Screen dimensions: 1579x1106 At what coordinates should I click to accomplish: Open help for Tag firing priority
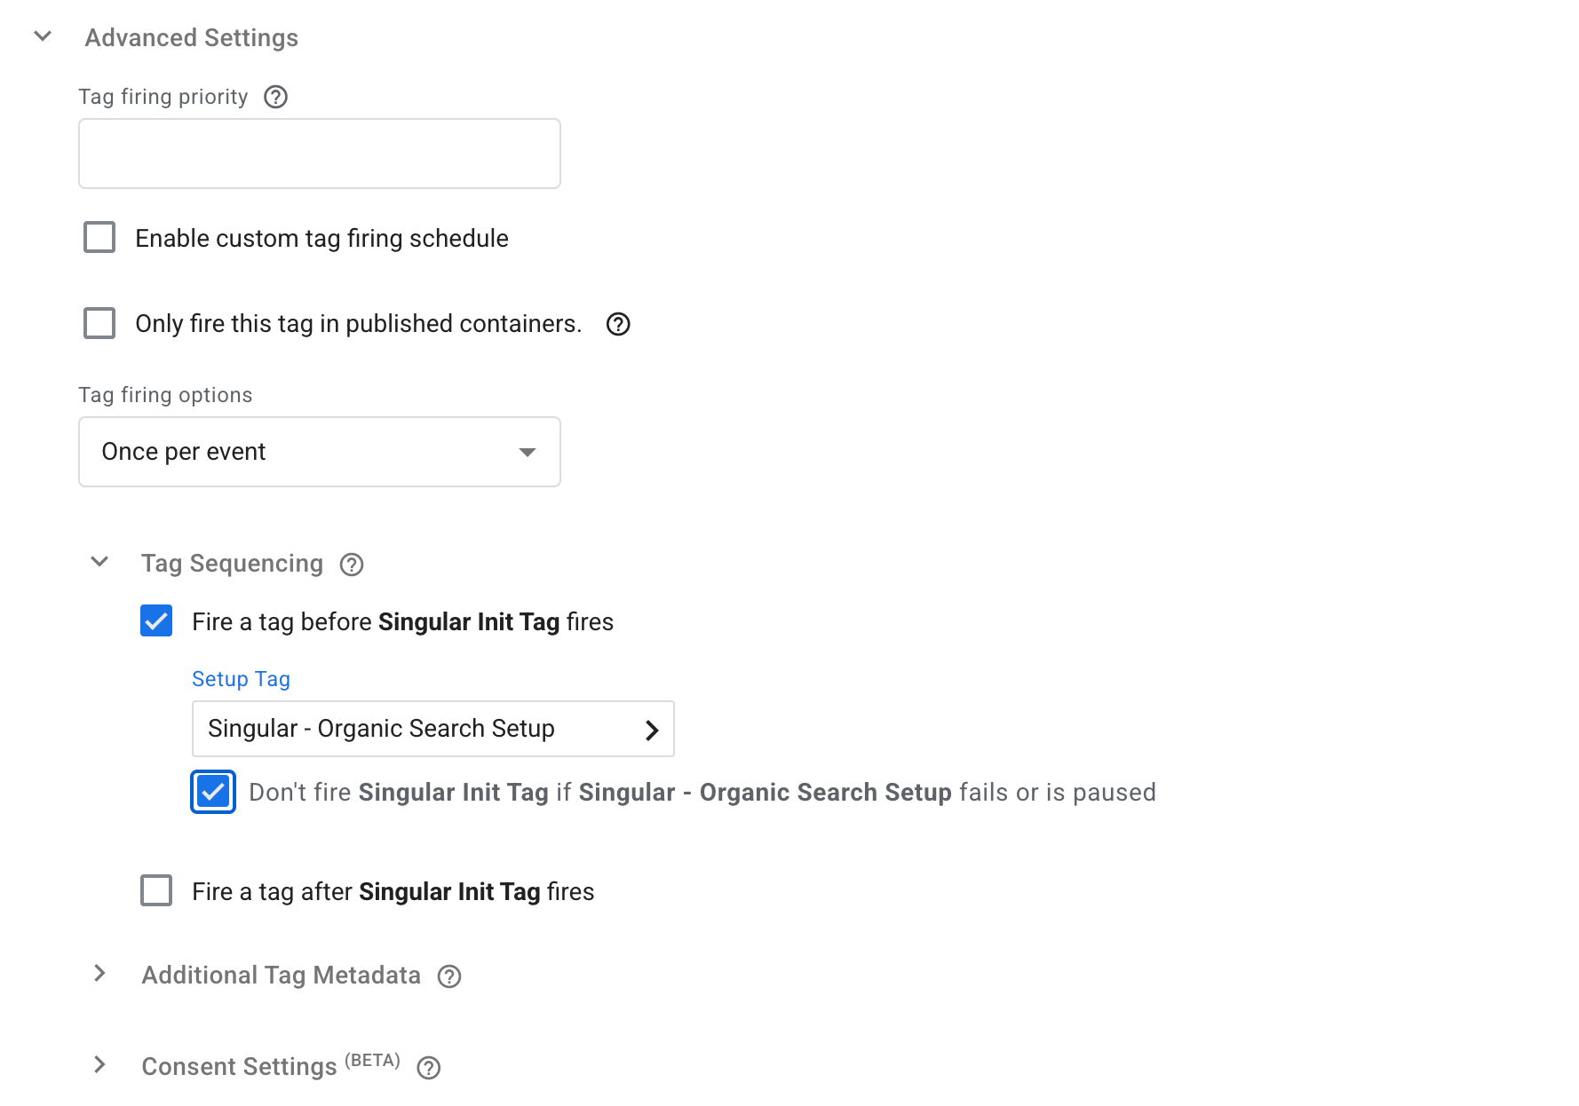point(275,98)
